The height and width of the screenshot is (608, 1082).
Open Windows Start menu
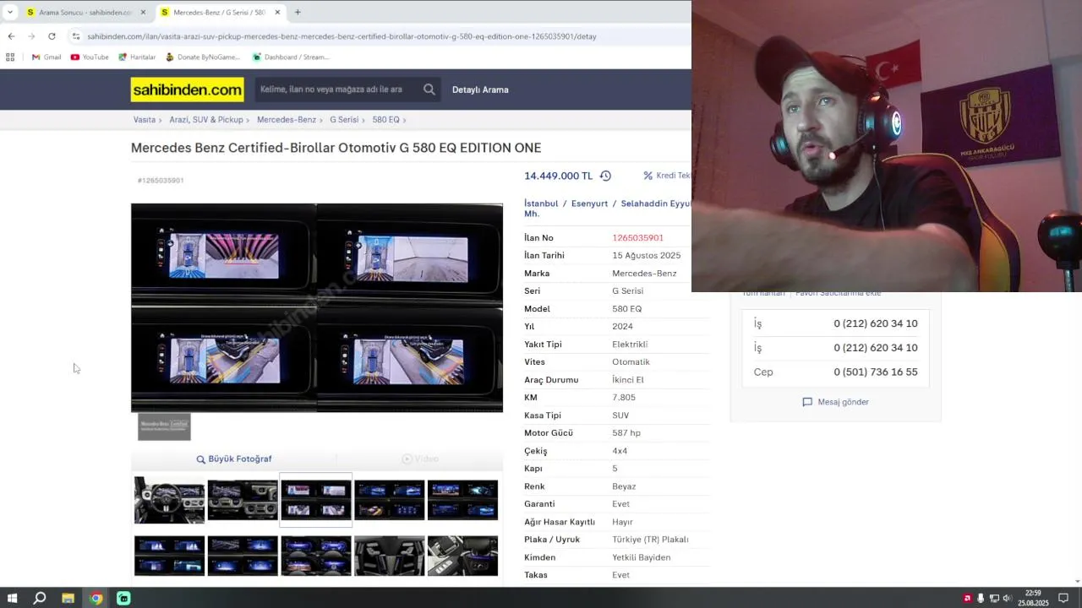click(12, 598)
